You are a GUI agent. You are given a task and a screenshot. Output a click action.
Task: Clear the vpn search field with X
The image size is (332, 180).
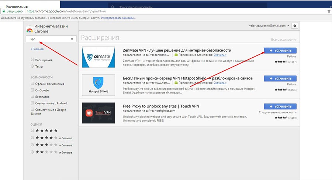coord(72,39)
